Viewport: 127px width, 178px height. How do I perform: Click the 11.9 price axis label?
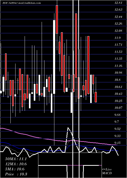117,38
